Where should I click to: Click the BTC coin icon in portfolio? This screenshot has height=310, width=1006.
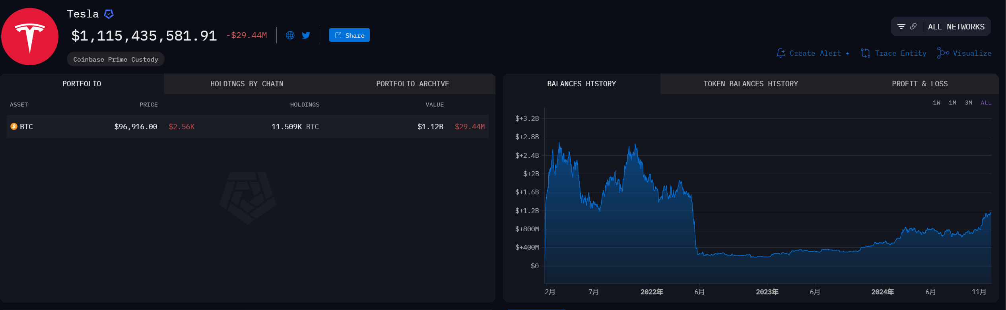14,126
